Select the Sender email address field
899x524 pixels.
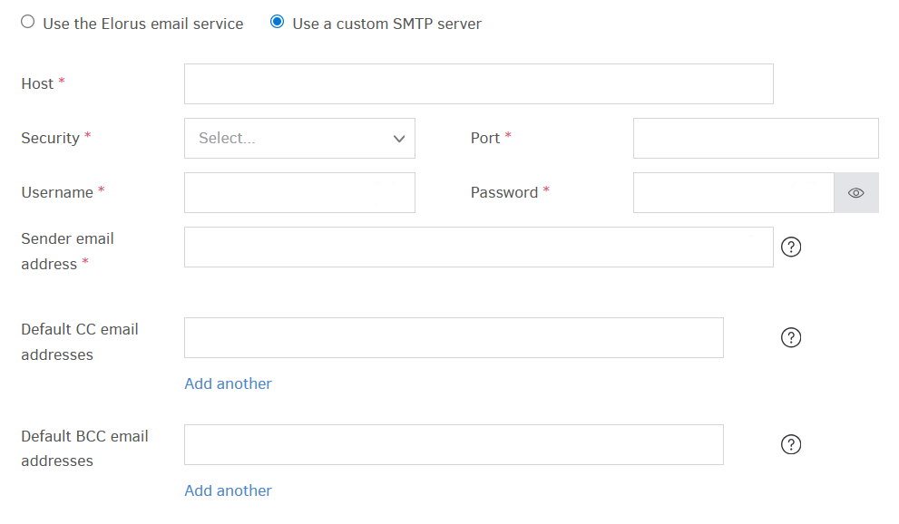click(478, 247)
